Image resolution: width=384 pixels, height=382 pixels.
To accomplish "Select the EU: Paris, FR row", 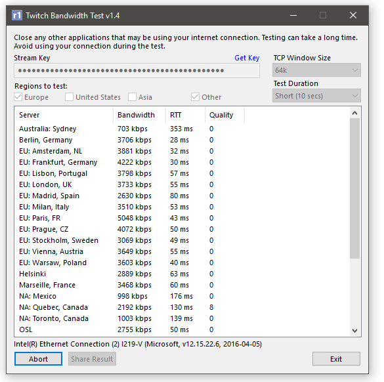I will tap(129, 218).
